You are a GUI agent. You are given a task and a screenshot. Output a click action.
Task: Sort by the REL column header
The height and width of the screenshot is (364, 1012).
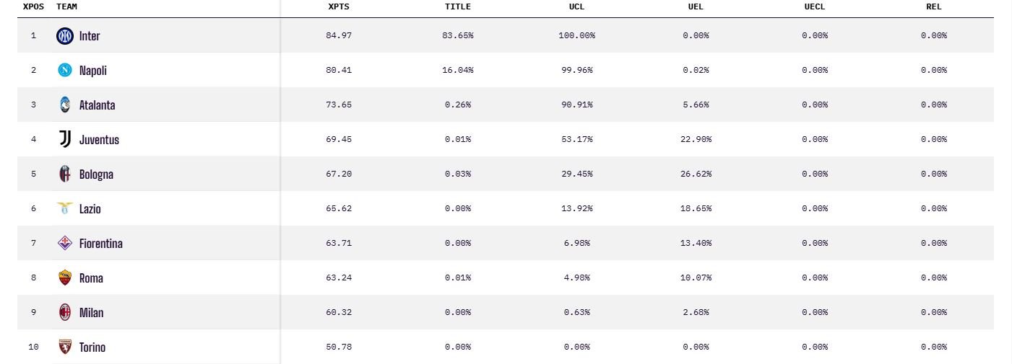pos(934,6)
